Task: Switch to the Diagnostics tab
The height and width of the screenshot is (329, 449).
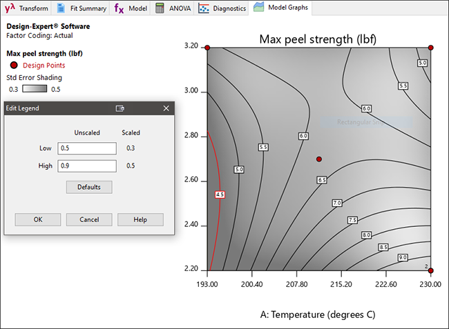Action: [x=222, y=8]
